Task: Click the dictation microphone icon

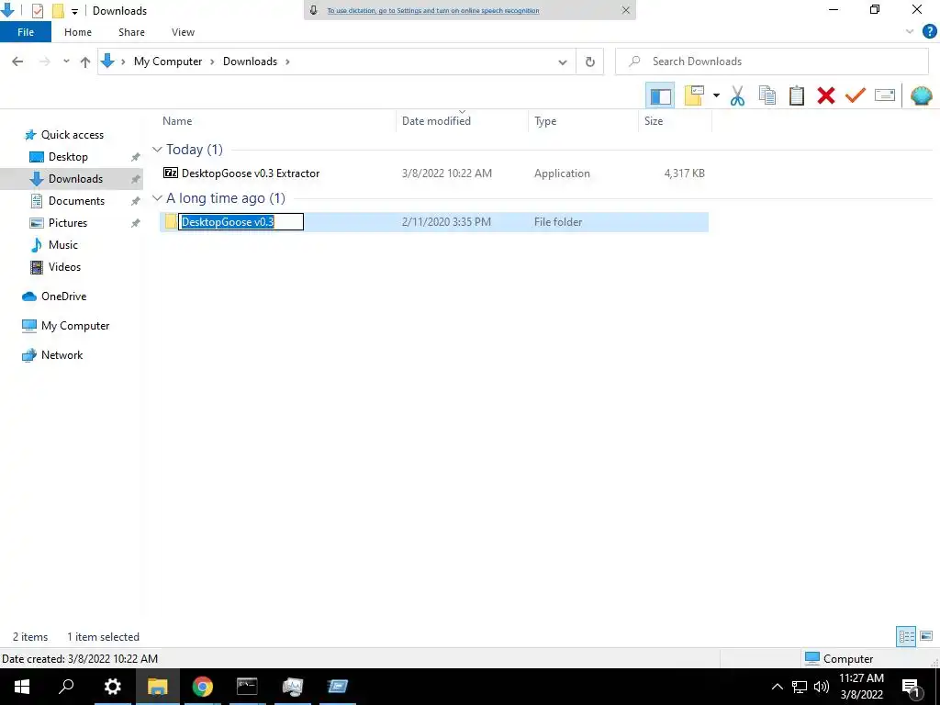Action: pos(314,10)
